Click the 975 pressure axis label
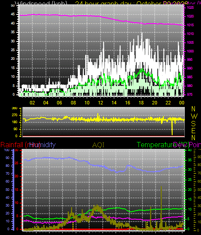 190,95
